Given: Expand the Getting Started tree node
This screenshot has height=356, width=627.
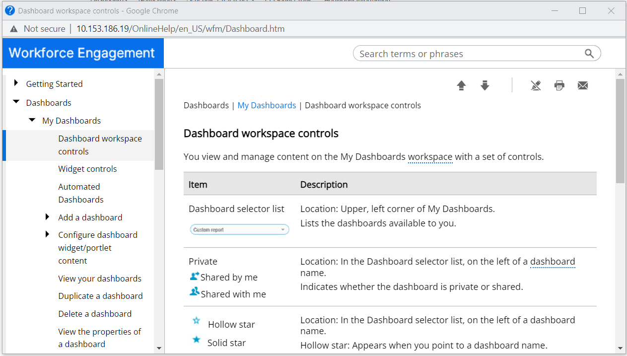Looking at the screenshot, I should [x=16, y=83].
